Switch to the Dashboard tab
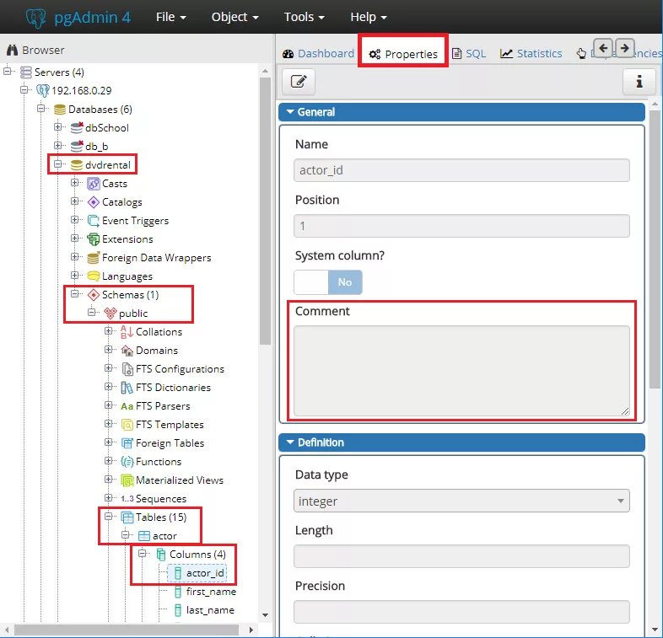This screenshot has width=663, height=638. (318, 54)
